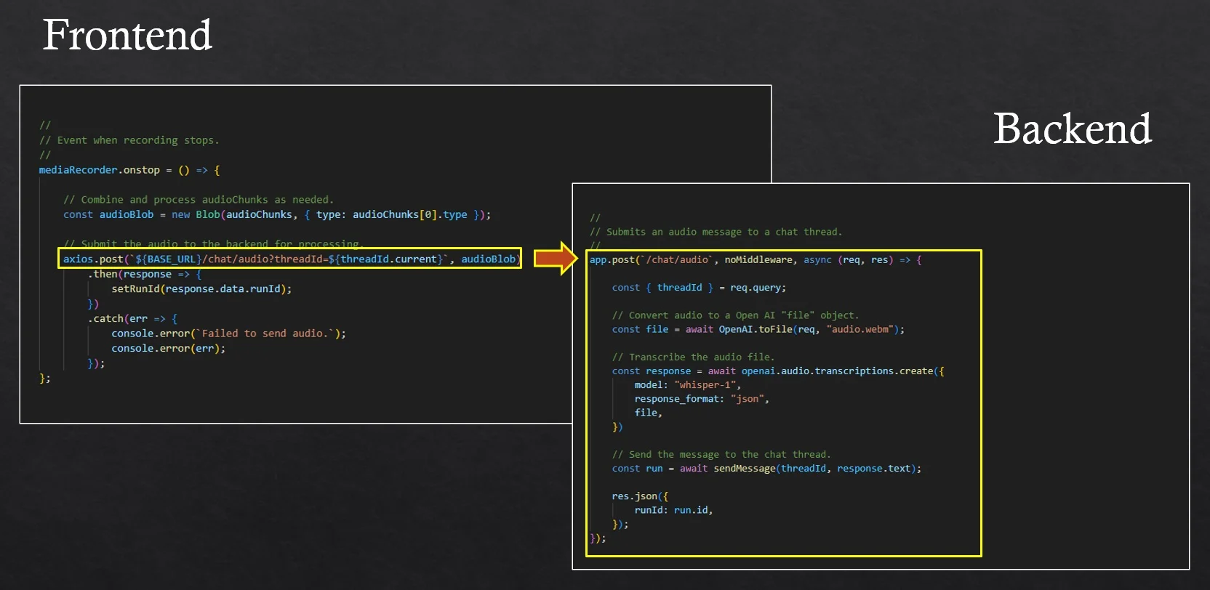Click the app.post route definition line
Image resolution: width=1210 pixels, height=590 pixels.
[x=755, y=260]
